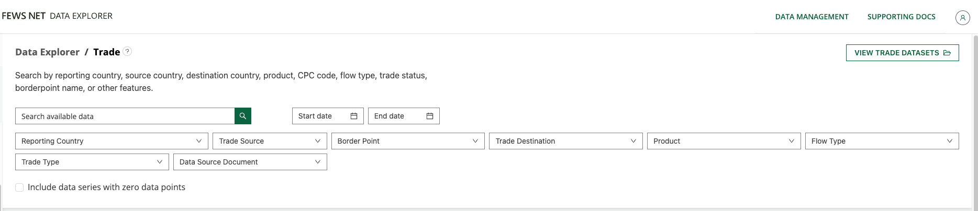The width and height of the screenshot is (978, 211).
Task: Click the Trade help question mark icon
Action: tap(127, 51)
